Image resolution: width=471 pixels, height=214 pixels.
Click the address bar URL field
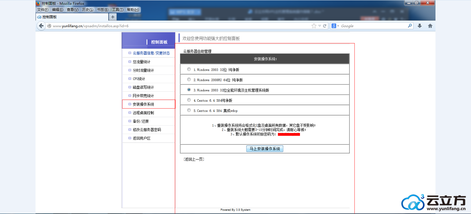pyautogui.click(x=181, y=26)
